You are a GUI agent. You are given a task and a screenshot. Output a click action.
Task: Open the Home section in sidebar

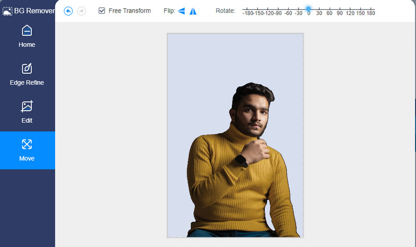(27, 36)
